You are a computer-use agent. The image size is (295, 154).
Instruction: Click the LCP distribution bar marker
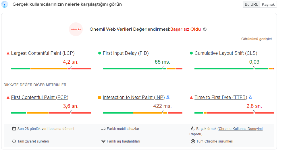coord(71,67)
